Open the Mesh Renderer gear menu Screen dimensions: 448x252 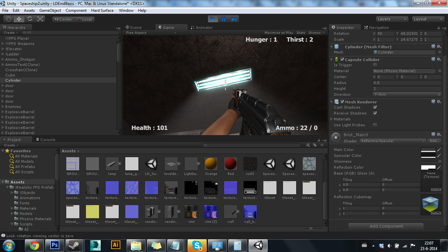(x=439, y=102)
